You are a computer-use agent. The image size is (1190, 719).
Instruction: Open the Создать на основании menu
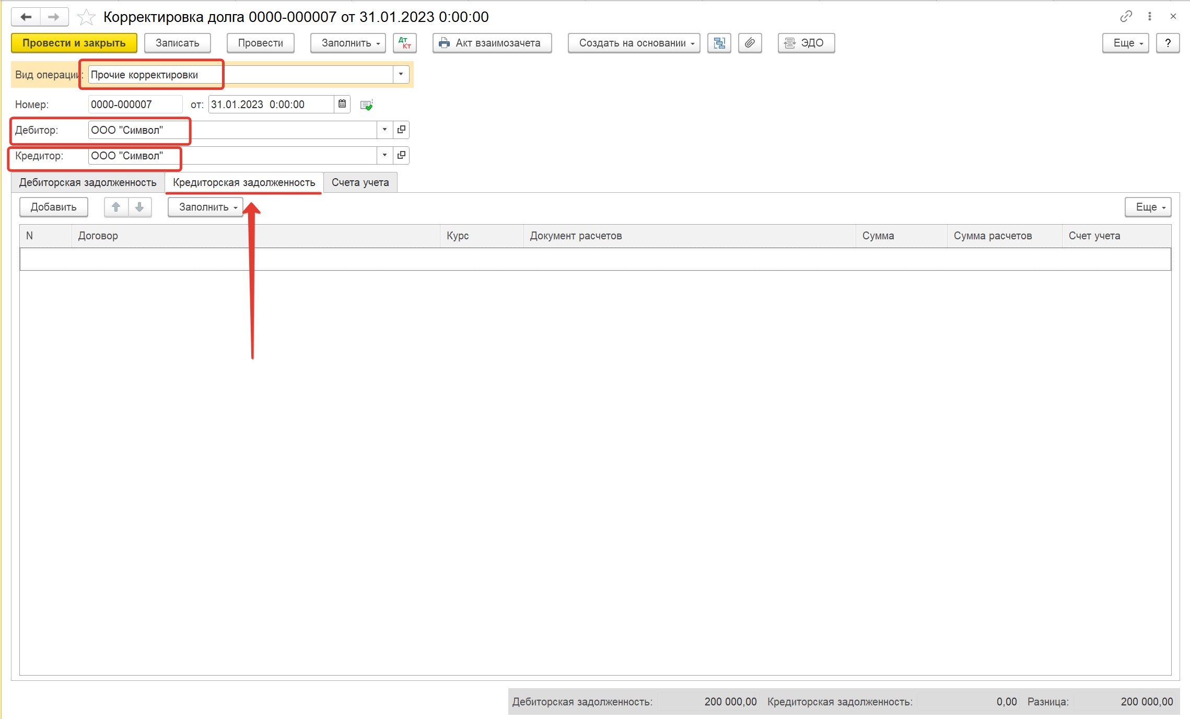click(634, 43)
